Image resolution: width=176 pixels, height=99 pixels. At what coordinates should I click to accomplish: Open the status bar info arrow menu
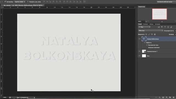tap(34, 98)
